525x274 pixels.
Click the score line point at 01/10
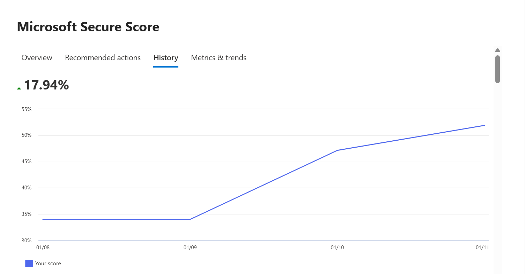pos(337,150)
